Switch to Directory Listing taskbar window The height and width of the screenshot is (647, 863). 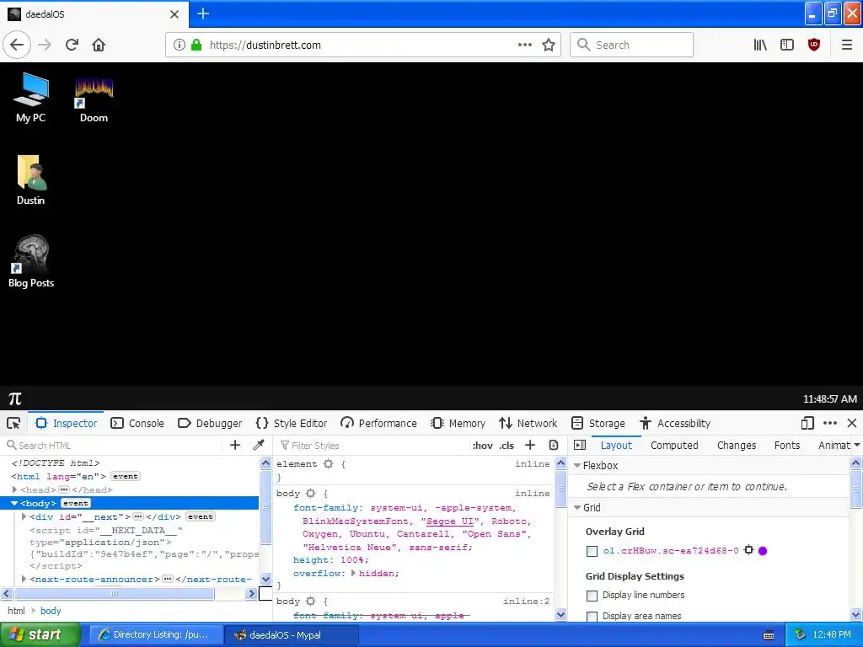[155, 635]
